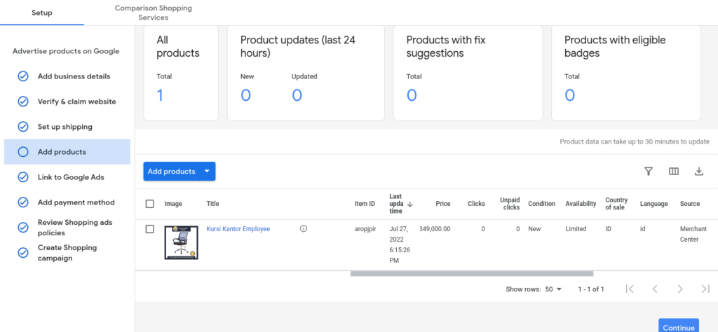Image resolution: width=718 pixels, height=332 pixels.
Task: Click Products with eligible badges total
Action: coord(569,95)
